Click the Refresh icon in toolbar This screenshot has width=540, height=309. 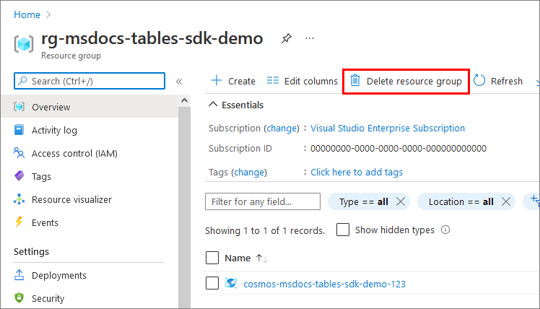[480, 81]
